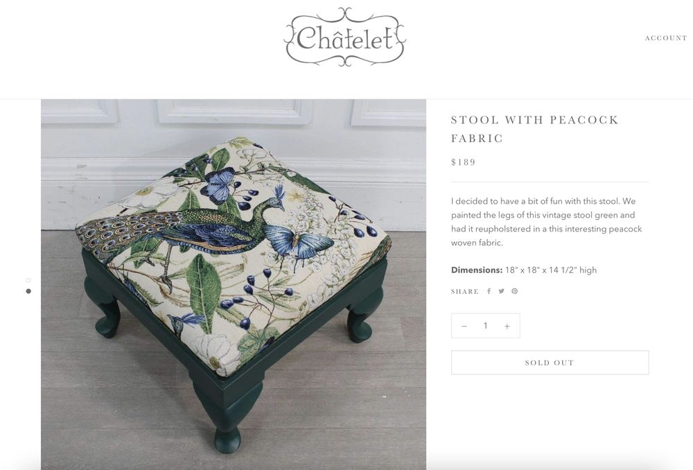Image resolution: width=693 pixels, height=470 pixels.
Task: Click the Châtelet logo
Action: [x=344, y=37]
